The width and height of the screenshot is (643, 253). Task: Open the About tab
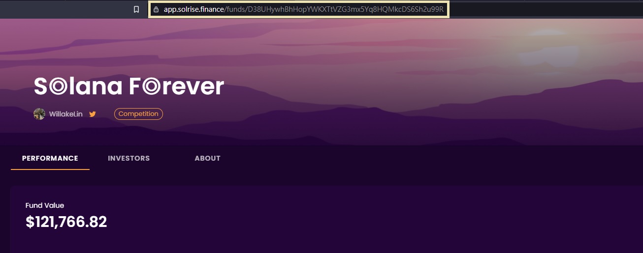click(207, 158)
